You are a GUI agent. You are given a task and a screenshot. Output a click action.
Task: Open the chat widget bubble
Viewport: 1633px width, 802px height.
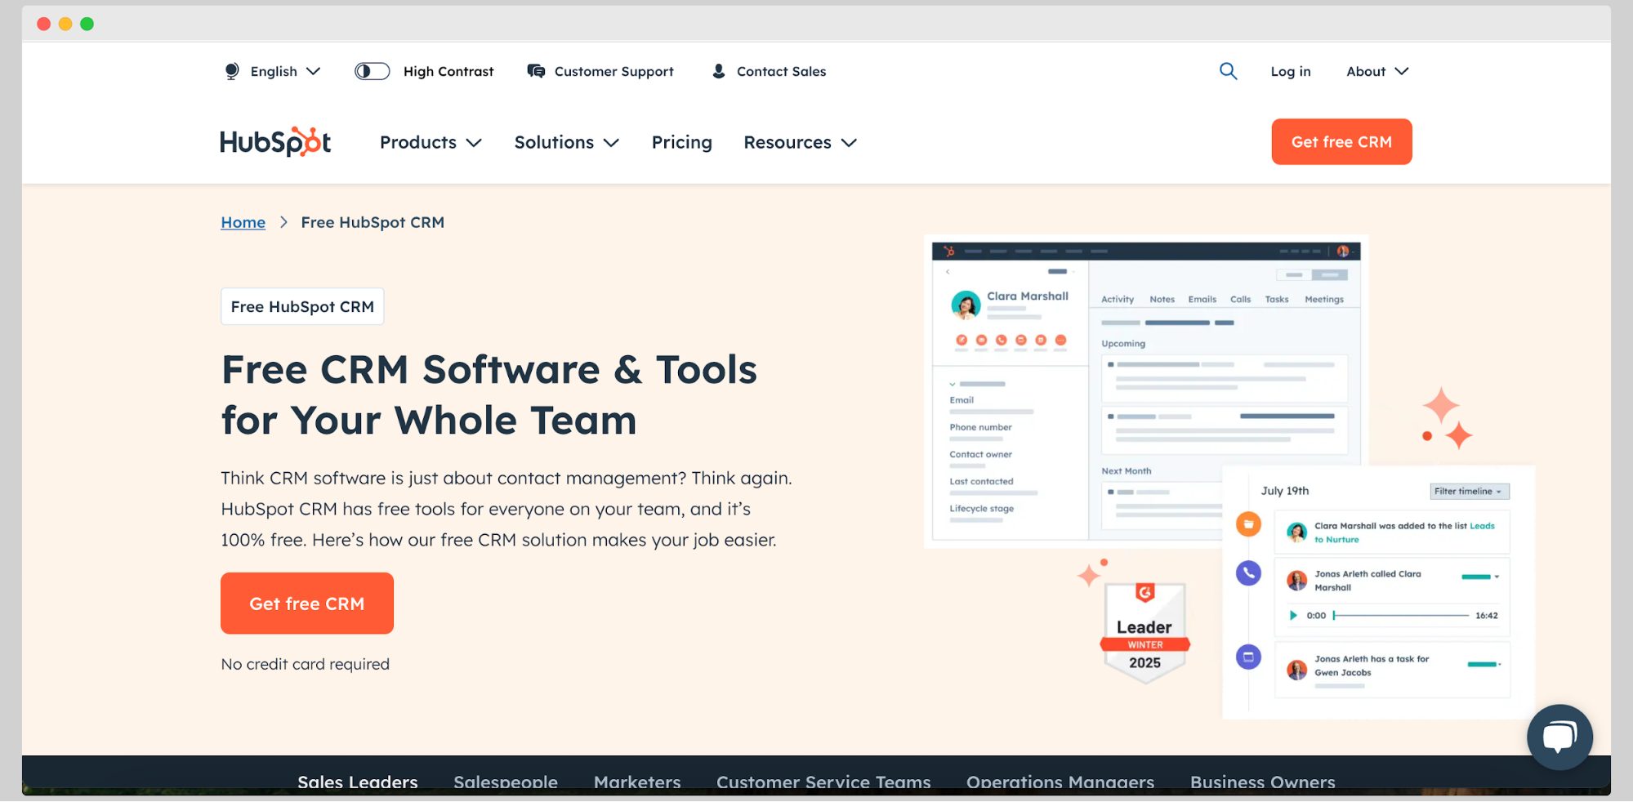(x=1559, y=737)
